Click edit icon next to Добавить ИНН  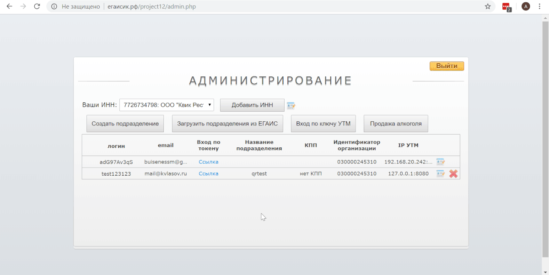[291, 106]
